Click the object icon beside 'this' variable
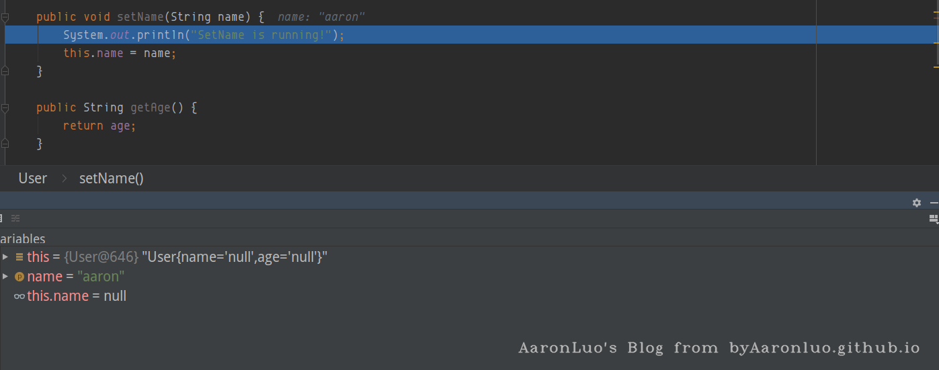Viewport: 939px width, 370px height. [x=19, y=257]
